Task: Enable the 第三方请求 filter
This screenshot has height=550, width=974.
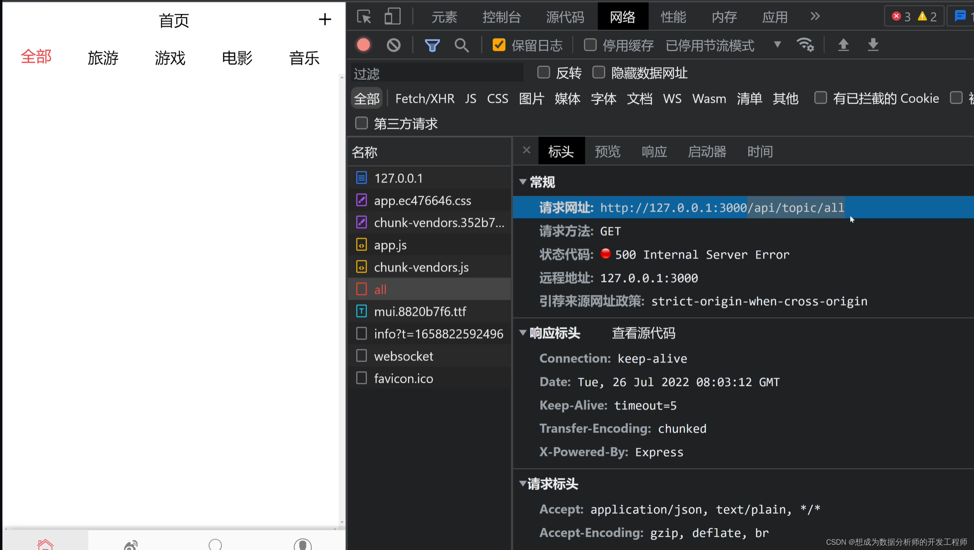Action: point(361,123)
